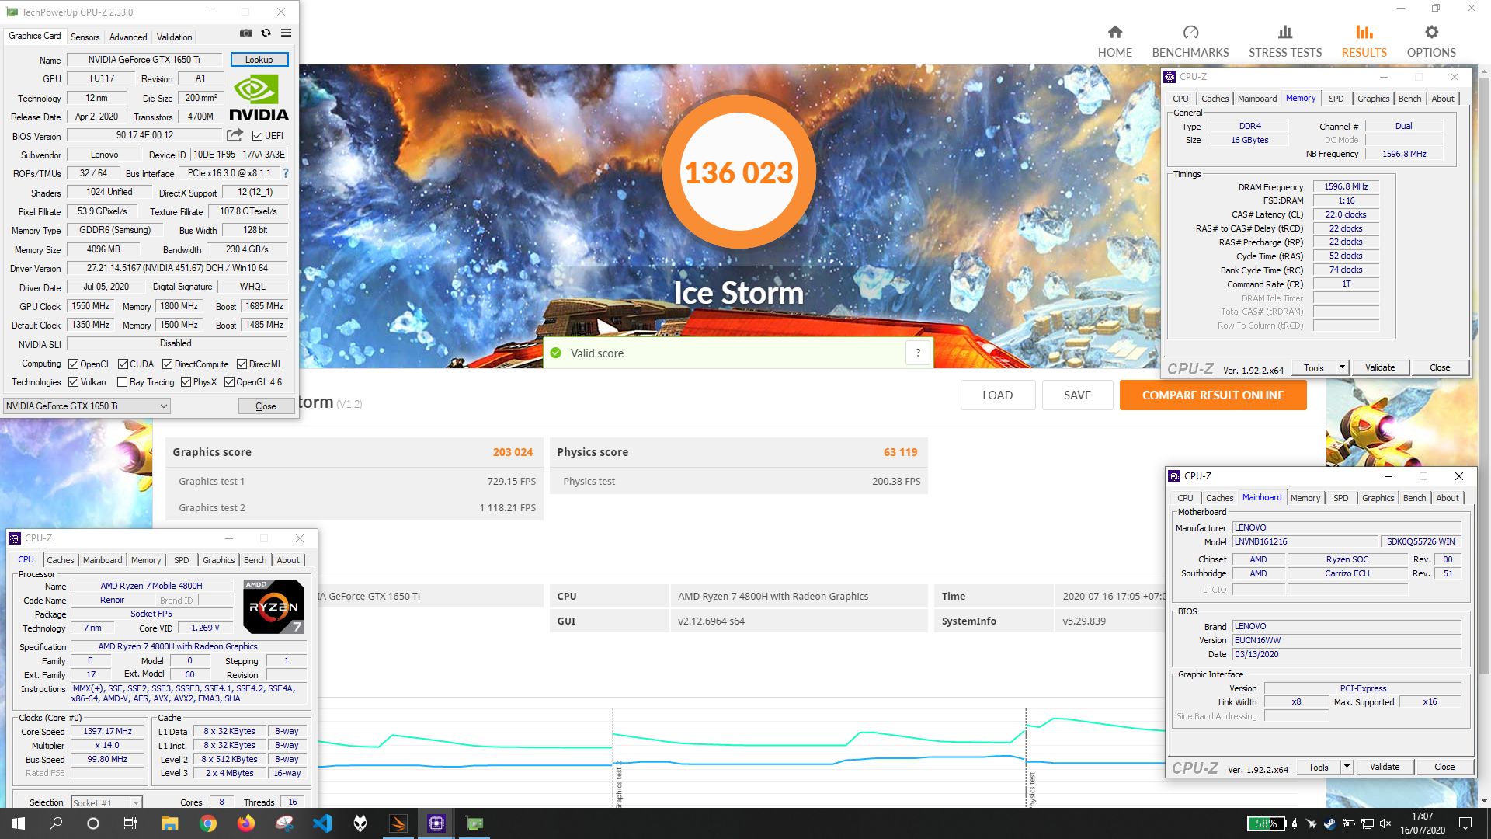
Task: Open the SPD tab in CPU-Z Memory window
Action: point(1336,99)
